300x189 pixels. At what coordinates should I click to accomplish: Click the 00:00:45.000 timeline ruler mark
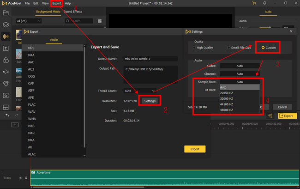[250, 124]
